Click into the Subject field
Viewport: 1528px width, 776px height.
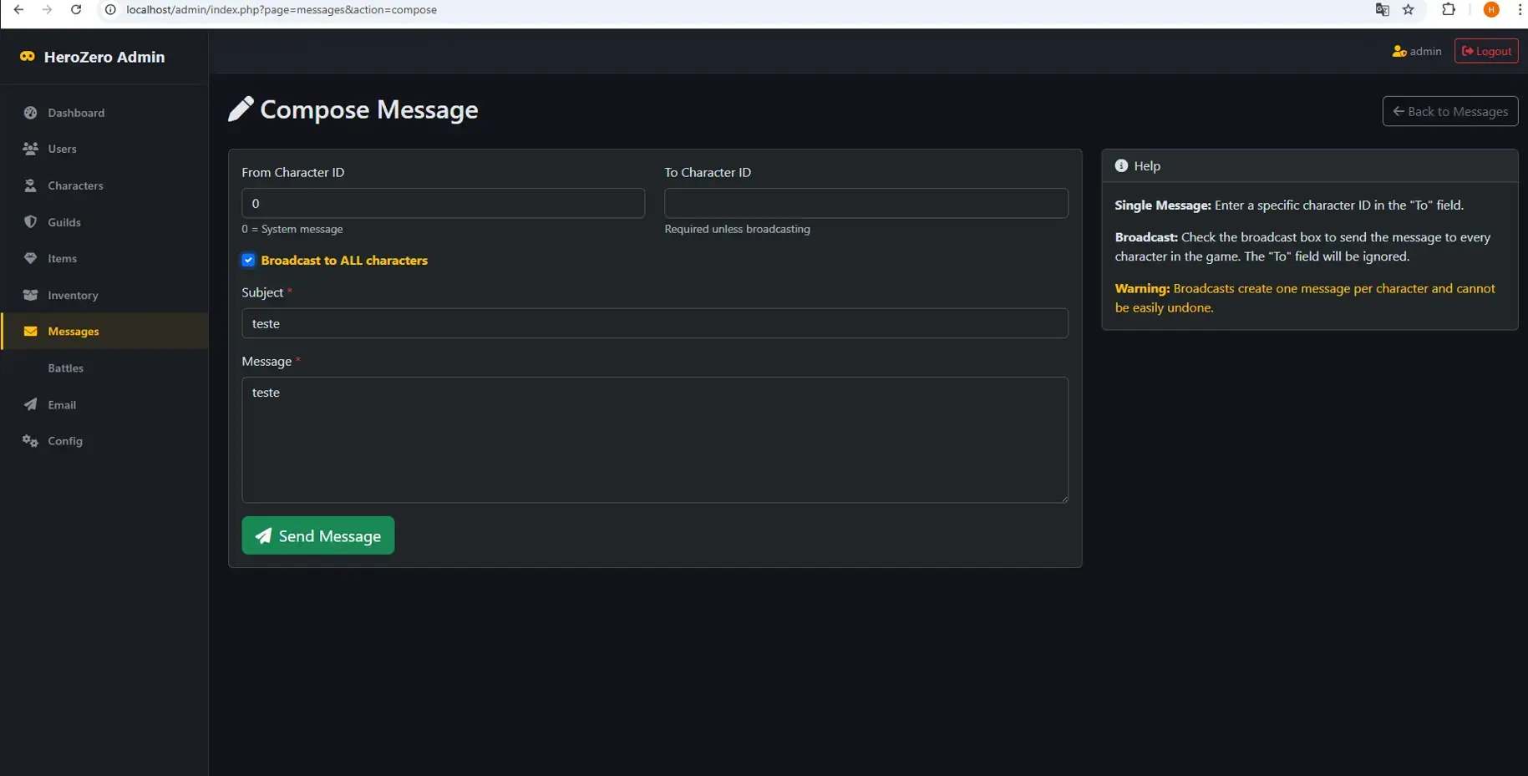pos(655,323)
